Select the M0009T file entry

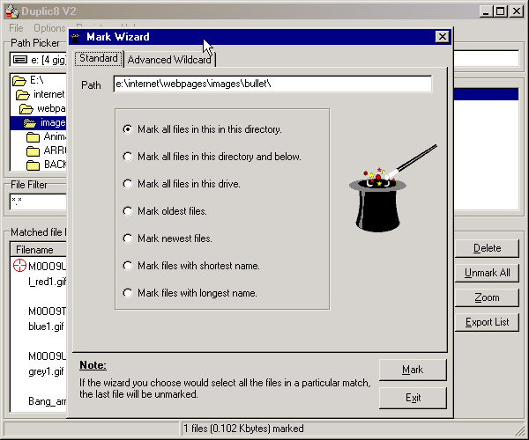coord(48,312)
